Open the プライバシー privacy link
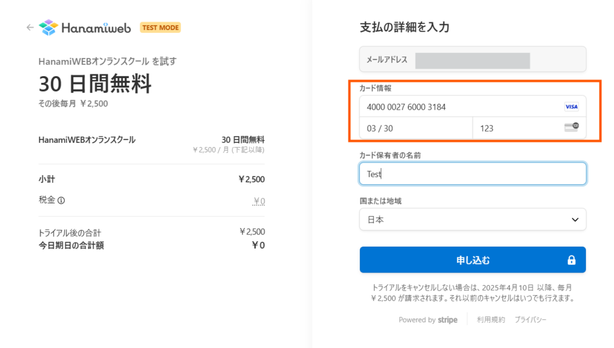 [x=530, y=320]
